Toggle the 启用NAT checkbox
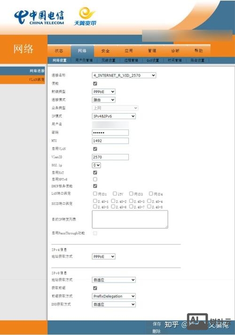Image resolution: width=235 pixels, height=335 pixels. point(95,172)
